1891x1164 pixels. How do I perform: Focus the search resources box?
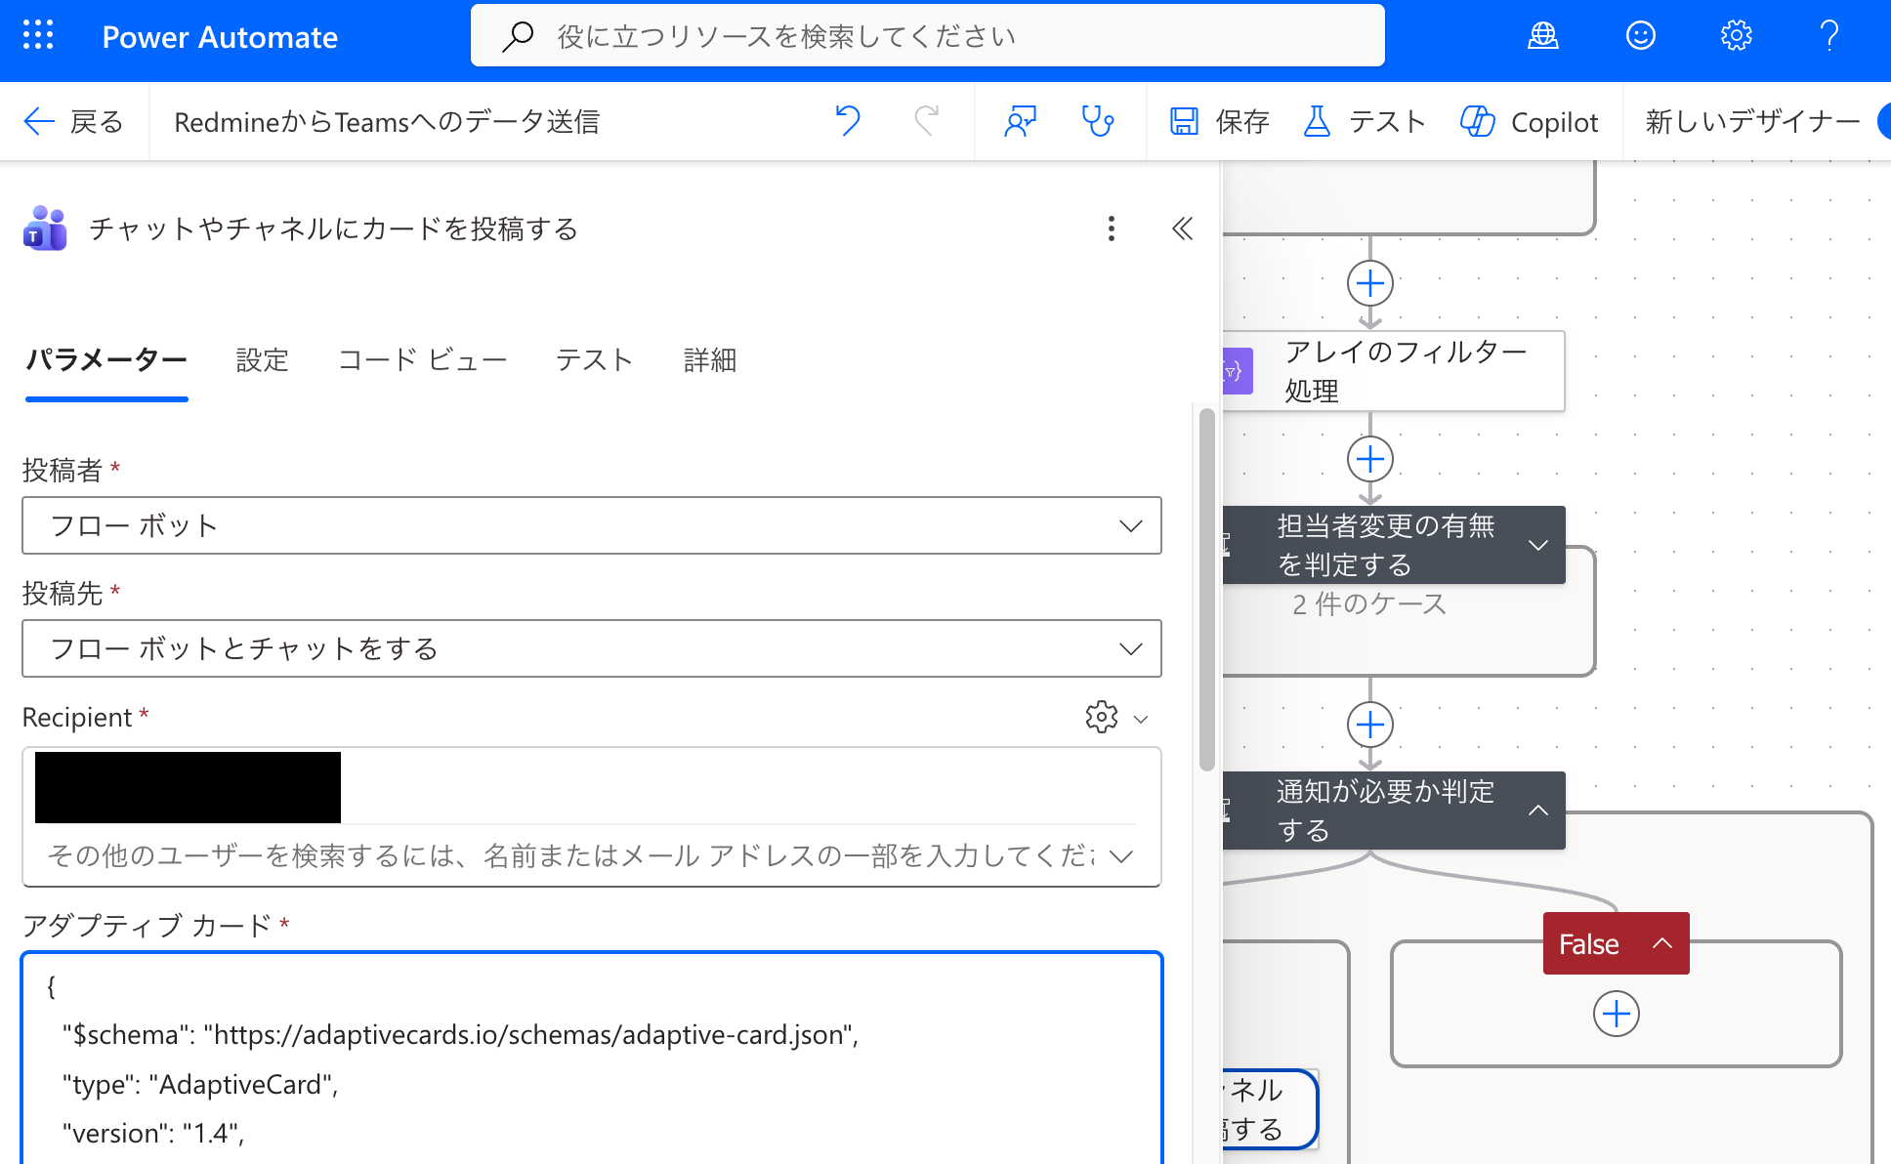tap(928, 36)
